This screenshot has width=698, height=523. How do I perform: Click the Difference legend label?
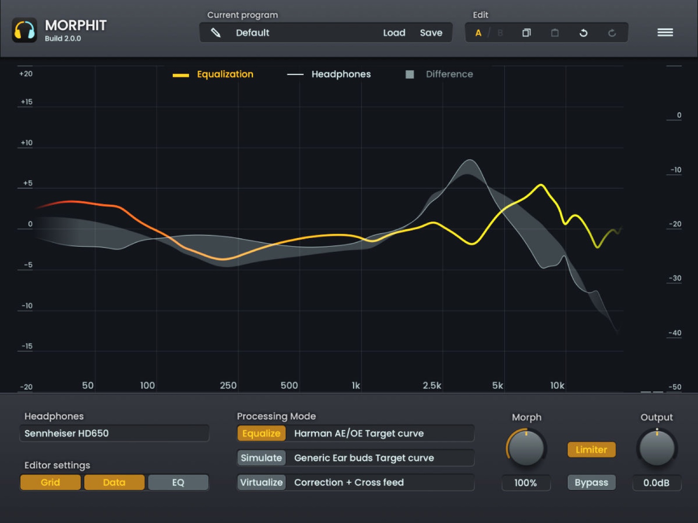coord(449,74)
